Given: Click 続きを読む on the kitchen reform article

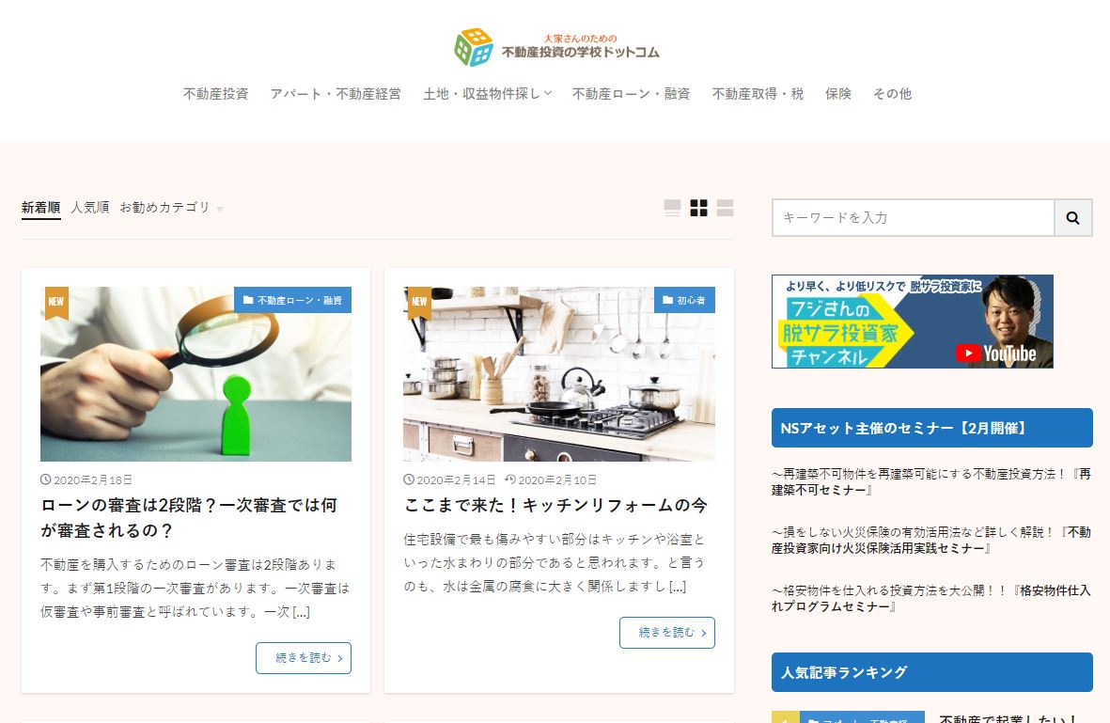Looking at the screenshot, I should pos(667,633).
